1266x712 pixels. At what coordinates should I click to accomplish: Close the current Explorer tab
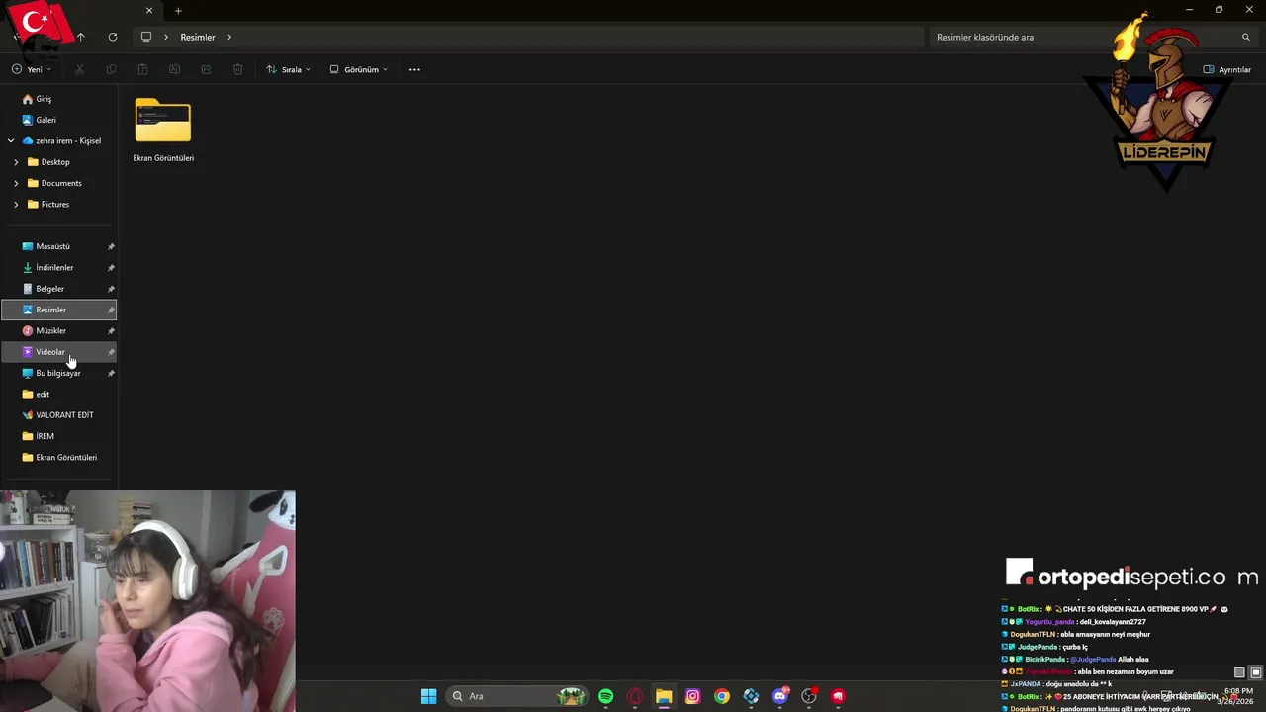(x=149, y=11)
